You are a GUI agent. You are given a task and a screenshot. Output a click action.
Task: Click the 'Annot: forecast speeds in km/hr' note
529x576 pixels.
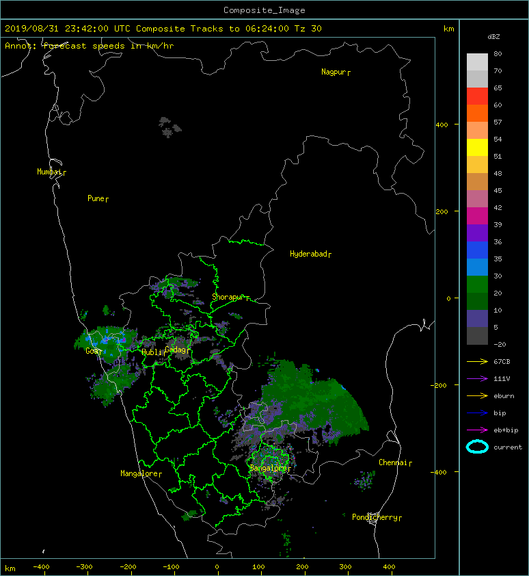click(x=90, y=46)
